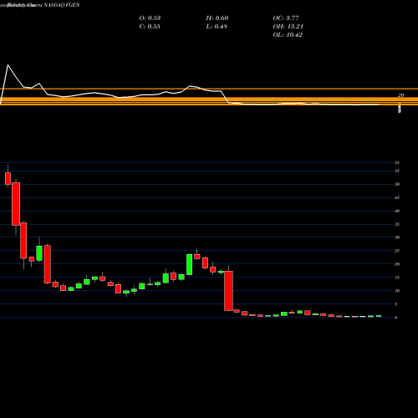
Task: Click the "OL: 10.42" reading
Action: [x=288, y=34]
